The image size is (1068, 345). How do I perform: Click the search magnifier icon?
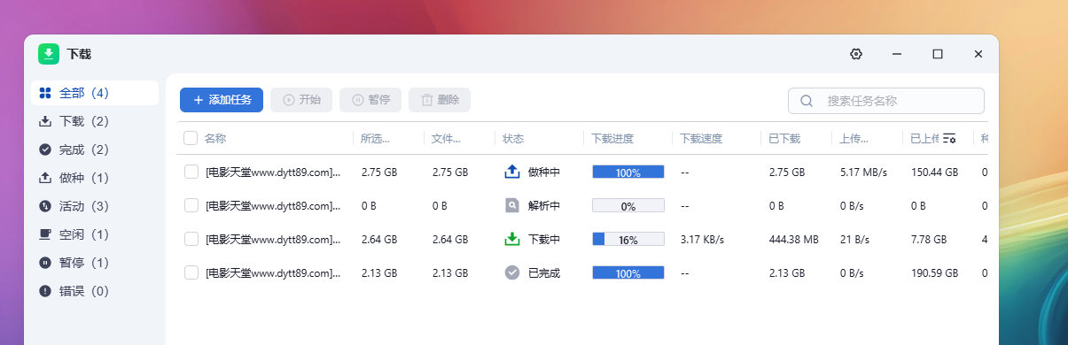coord(807,101)
